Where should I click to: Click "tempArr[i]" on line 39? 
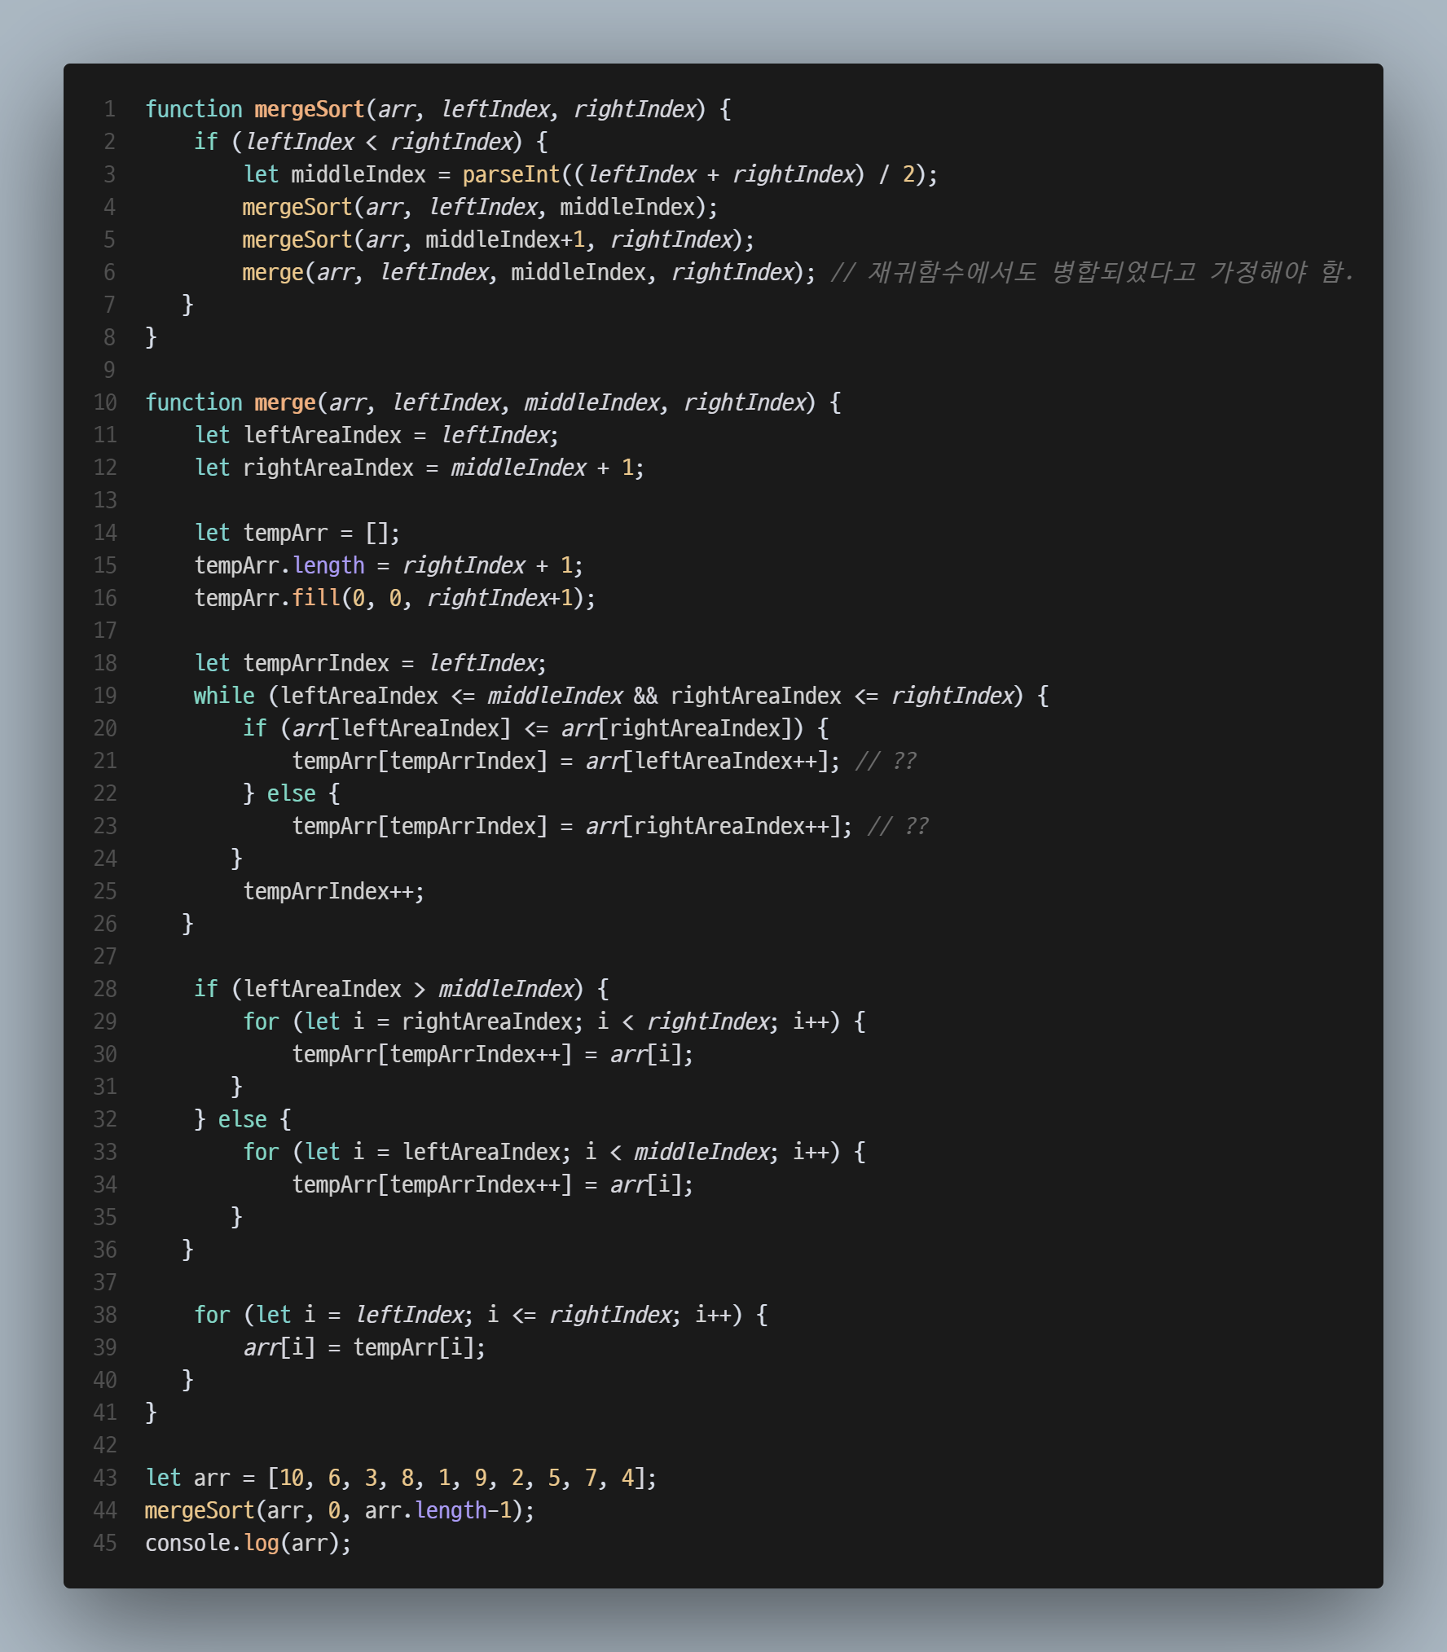[x=414, y=1347]
